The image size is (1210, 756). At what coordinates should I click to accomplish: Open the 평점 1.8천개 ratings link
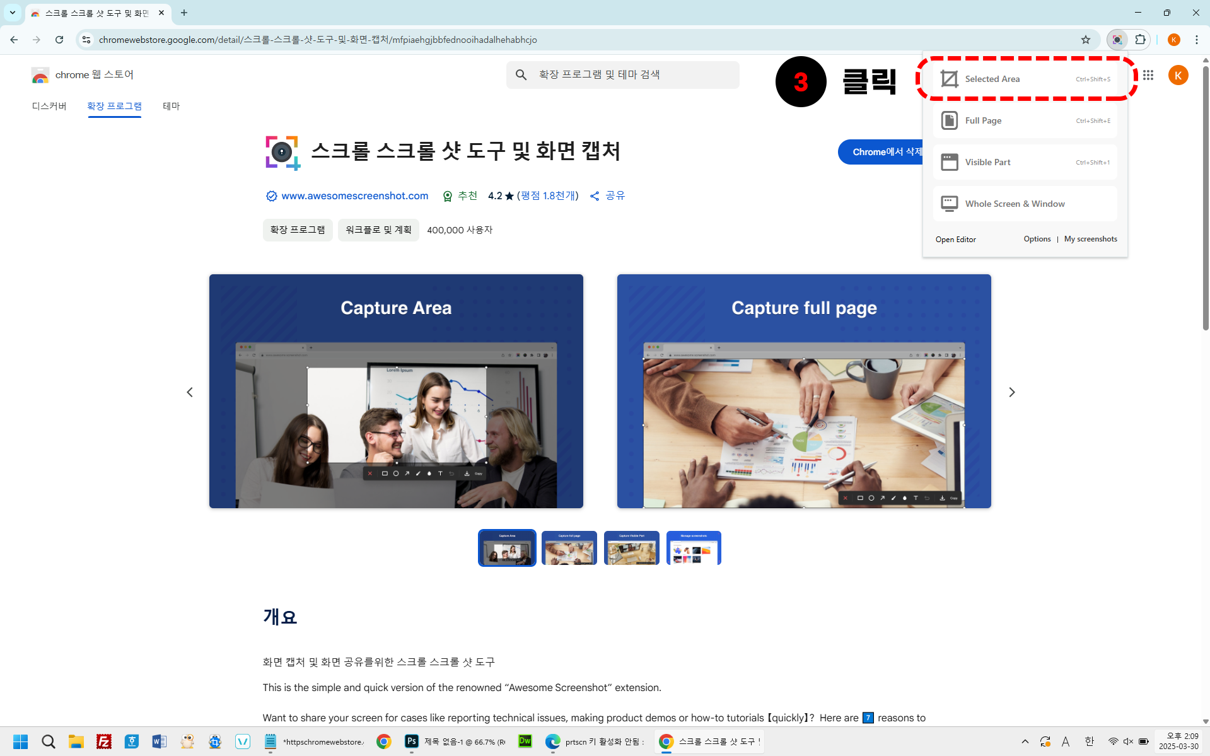[x=547, y=196]
